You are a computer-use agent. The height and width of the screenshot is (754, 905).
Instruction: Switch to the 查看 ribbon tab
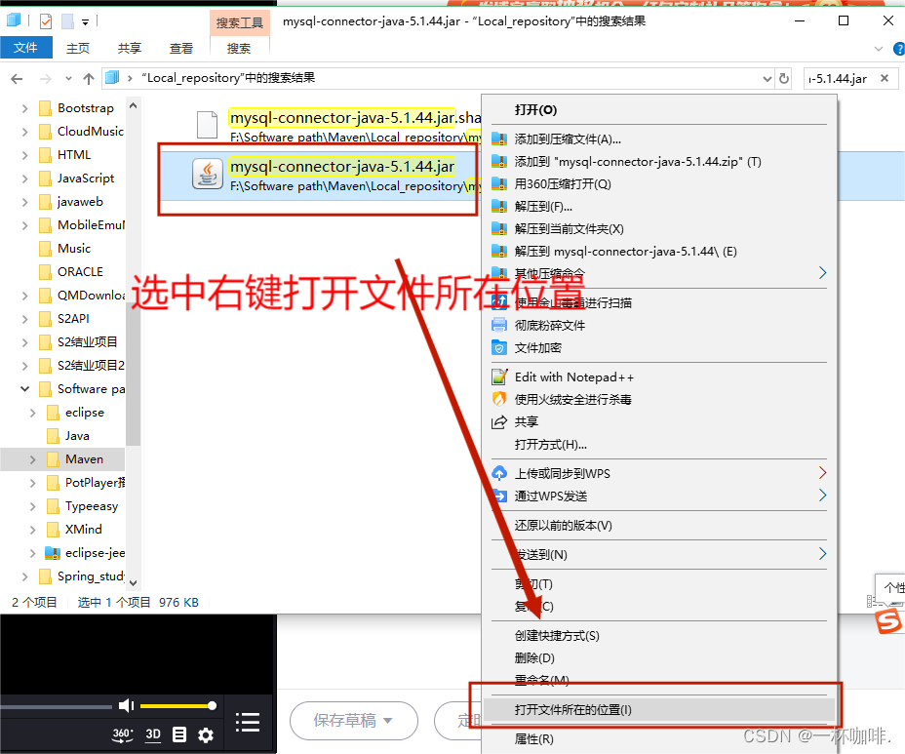(x=181, y=48)
